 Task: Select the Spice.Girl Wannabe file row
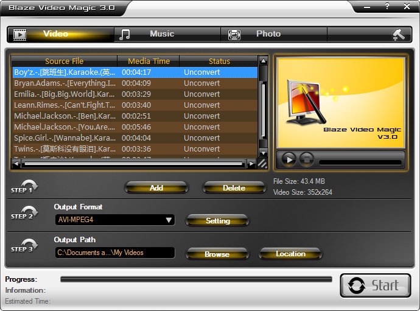click(135, 138)
